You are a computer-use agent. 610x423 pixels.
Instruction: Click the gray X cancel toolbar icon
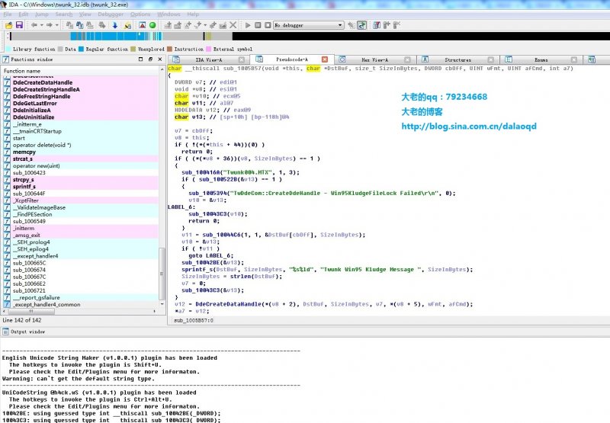coord(233,25)
